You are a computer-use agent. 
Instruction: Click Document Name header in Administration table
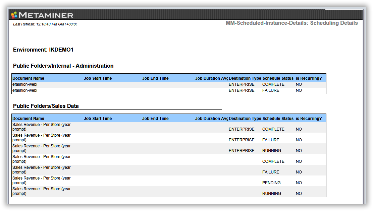click(28, 78)
